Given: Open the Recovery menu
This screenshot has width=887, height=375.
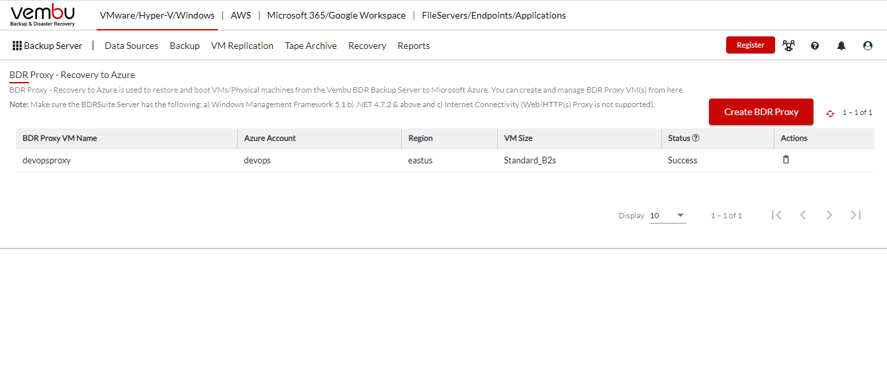Looking at the screenshot, I should pyautogui.click(x=367, y=46).
